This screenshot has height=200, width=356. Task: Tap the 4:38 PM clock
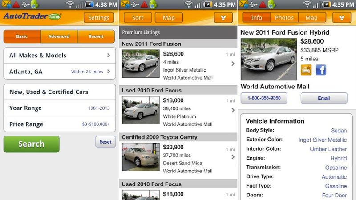(x=106, y=4)
